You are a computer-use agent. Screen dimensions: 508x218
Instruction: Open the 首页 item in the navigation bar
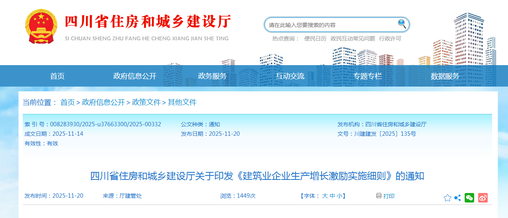coord(57,76)
